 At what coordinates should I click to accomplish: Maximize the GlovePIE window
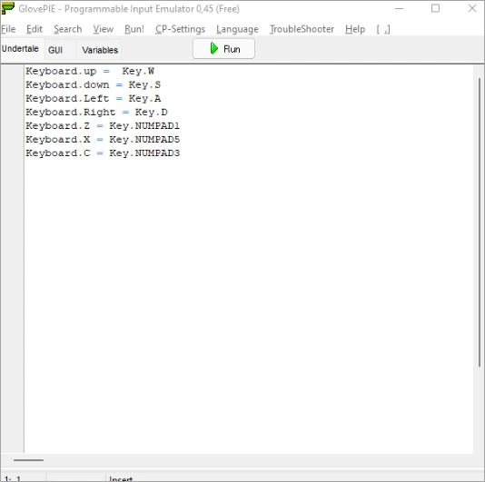pyautogui.click(x=435, y=8)
